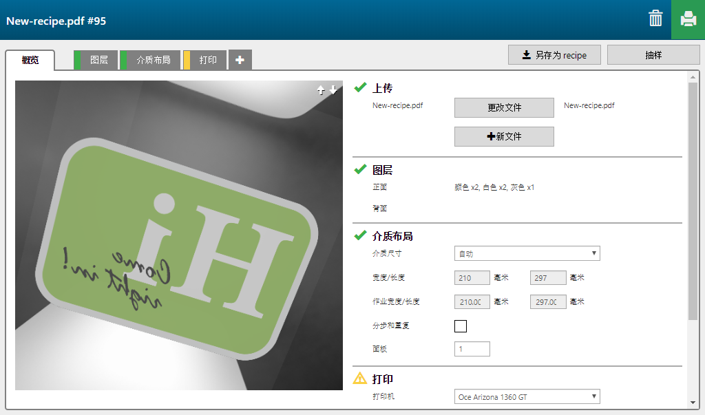The height and width of the screenshot is (415, 705).
Task: Click the 背面 layer label
Action: click(379, 208)
